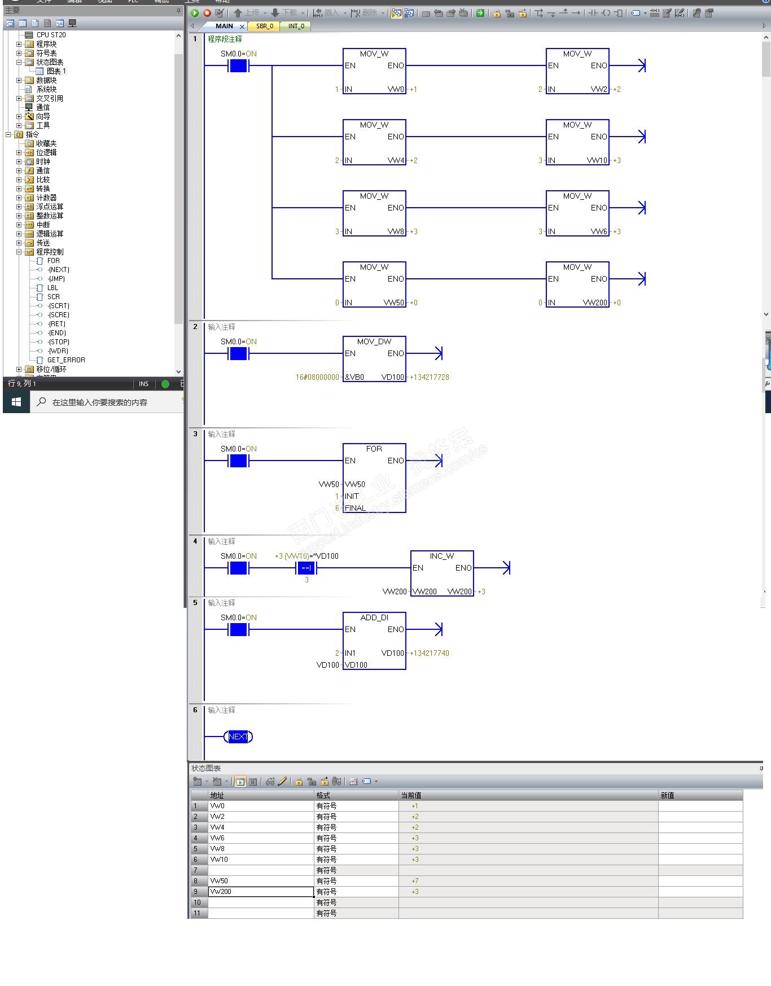
Task: Click the green RUN button in toolbar
Action: 195,13
